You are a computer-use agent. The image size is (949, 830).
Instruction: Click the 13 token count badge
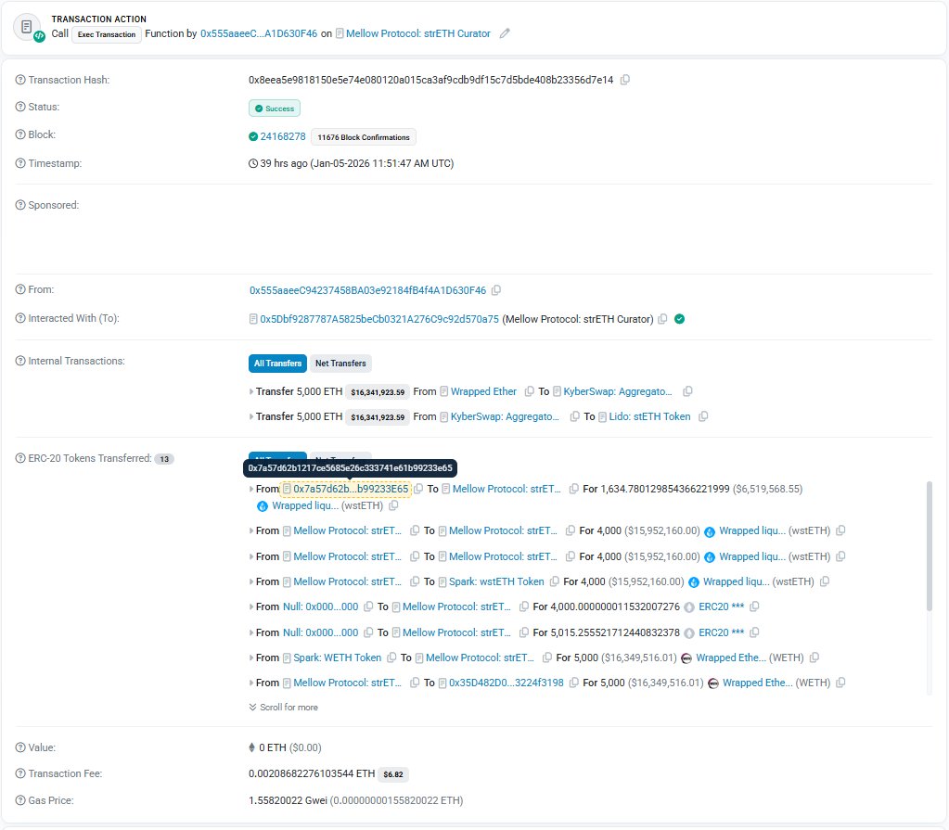tap(164, 459)
